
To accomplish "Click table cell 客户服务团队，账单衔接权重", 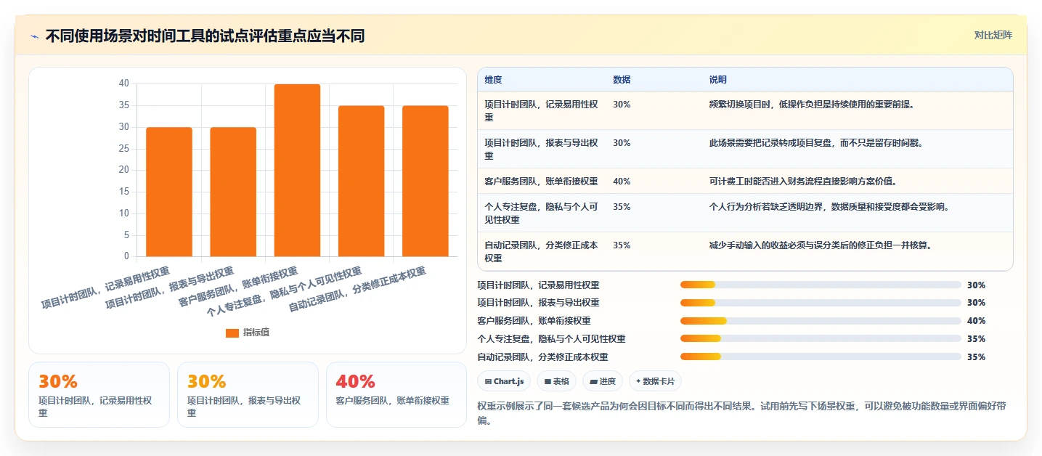I will tap(542, 182).
